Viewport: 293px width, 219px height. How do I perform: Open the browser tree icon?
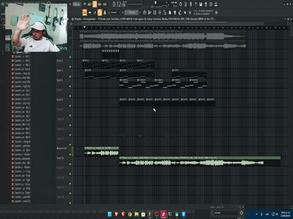(165, 12)
